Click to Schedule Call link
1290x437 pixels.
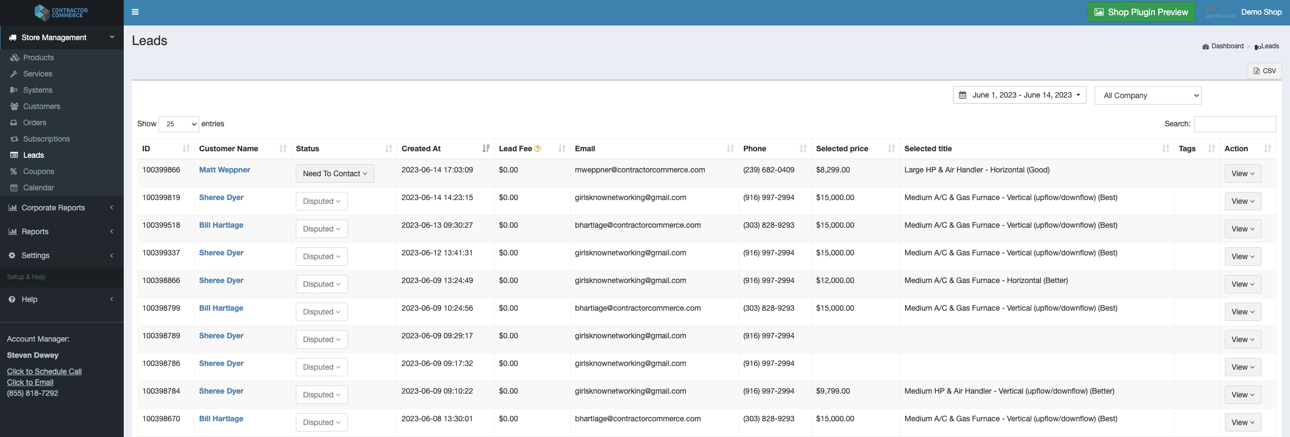click(45, 371)
